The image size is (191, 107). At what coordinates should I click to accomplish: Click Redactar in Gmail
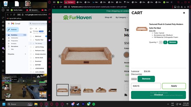(x=13, y=29)
